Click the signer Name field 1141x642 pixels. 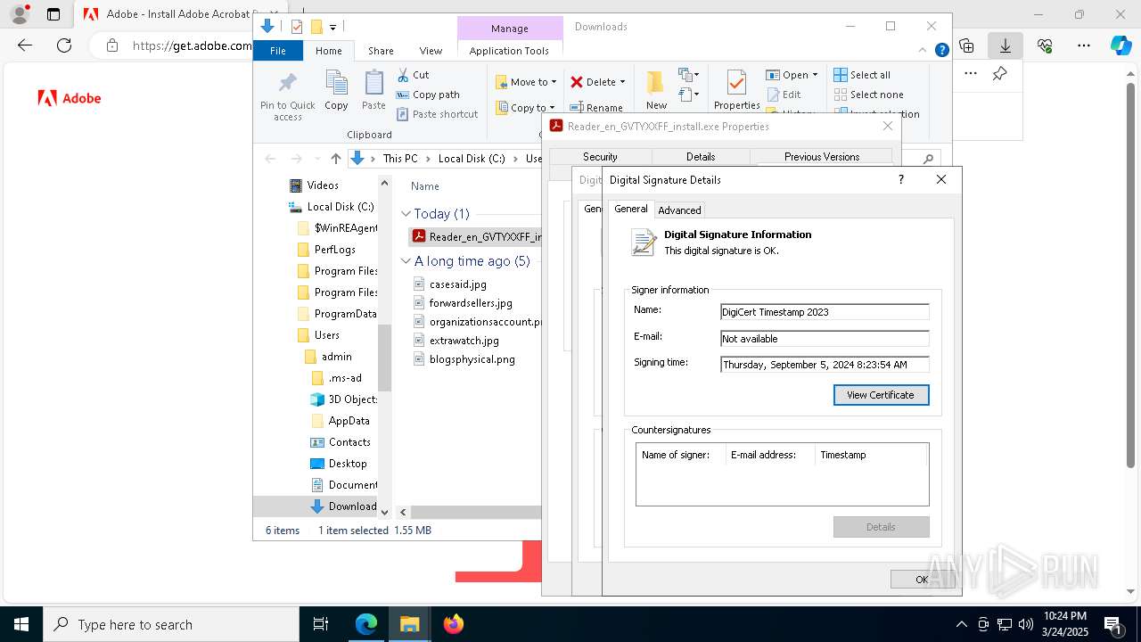pyautogui.click(x=825, y=312)
